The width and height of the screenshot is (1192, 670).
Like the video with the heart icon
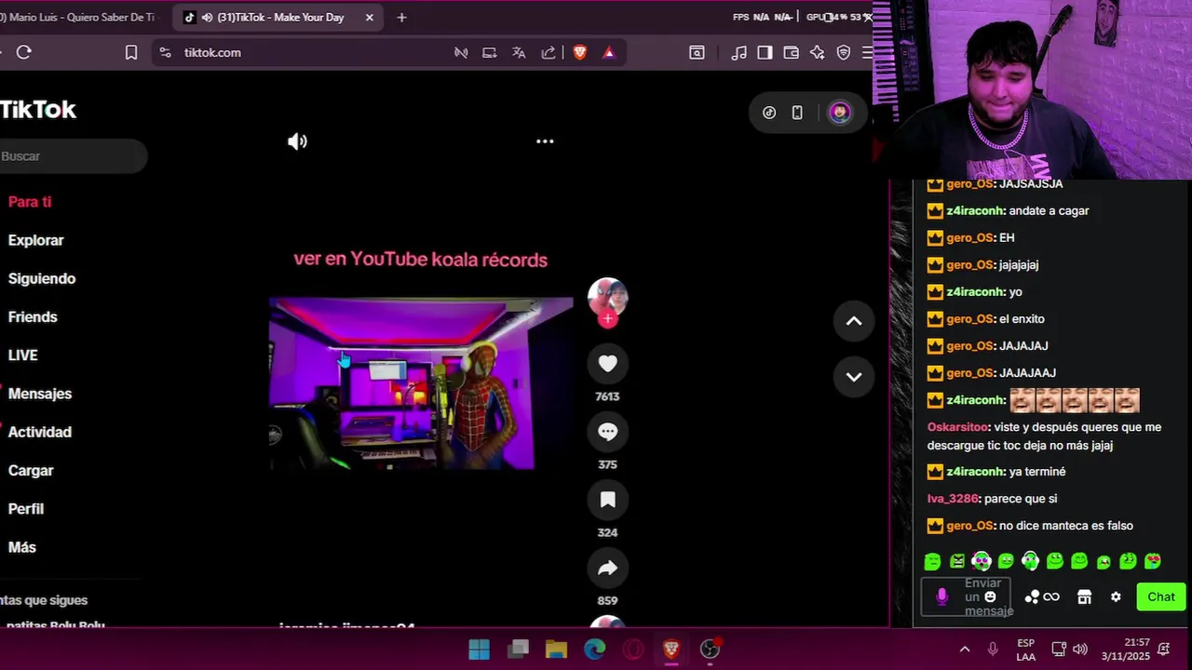607,364
